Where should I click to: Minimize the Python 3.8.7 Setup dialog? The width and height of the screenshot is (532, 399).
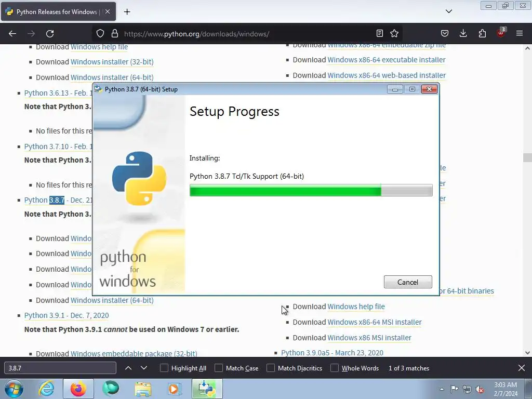[x=395, y=89]
